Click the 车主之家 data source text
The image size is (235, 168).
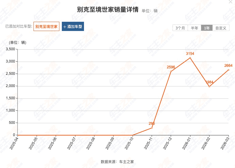127,162
